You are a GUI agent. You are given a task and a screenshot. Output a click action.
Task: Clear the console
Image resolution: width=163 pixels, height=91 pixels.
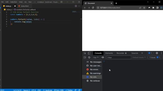tap(89, 57)
